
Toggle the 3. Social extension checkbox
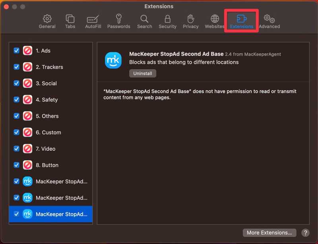tap(16, 83)
